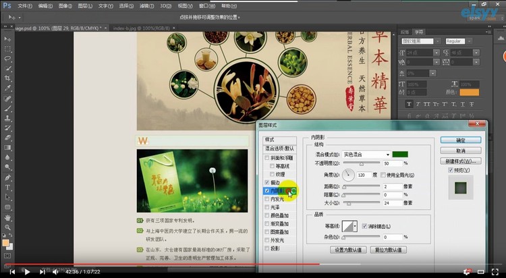Open the Regular font style dropdown

(x=469, y=41)
